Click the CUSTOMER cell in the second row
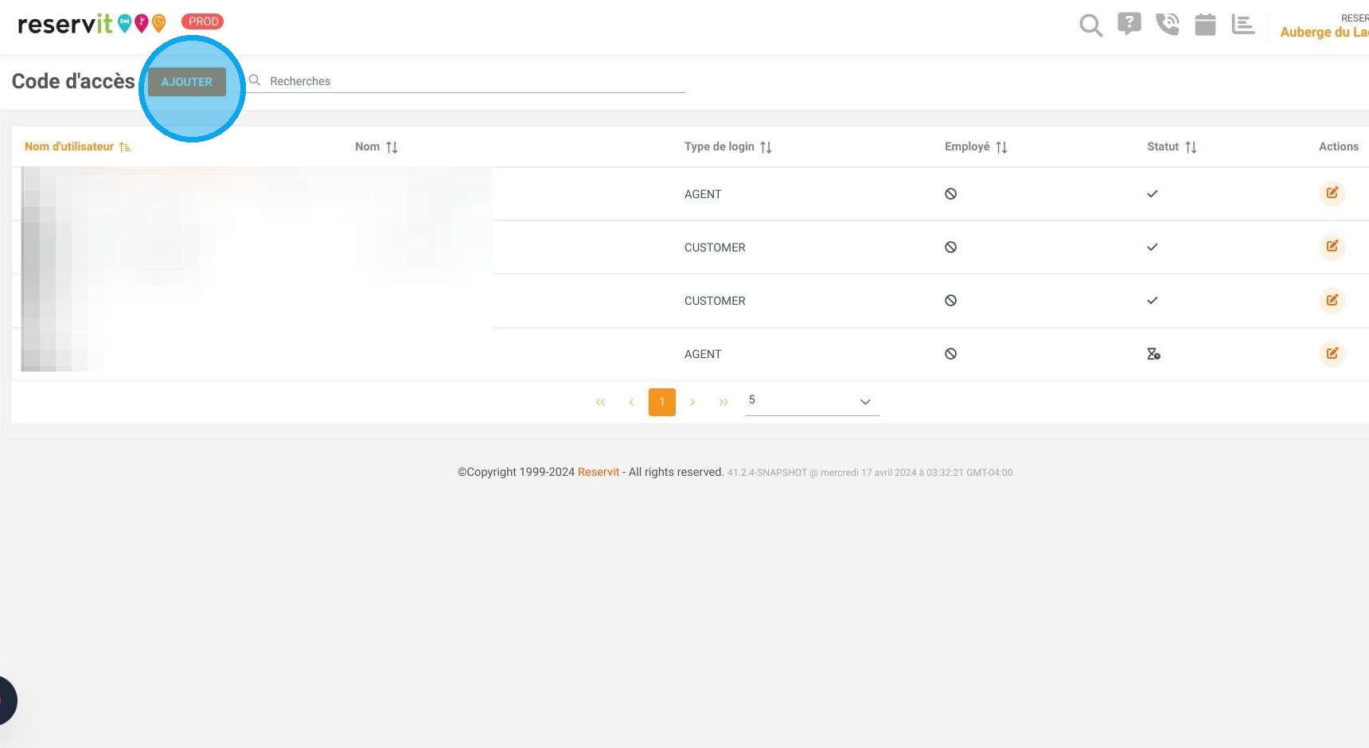Viewport: 1369px width, 748px height. (x=715, y=247)
